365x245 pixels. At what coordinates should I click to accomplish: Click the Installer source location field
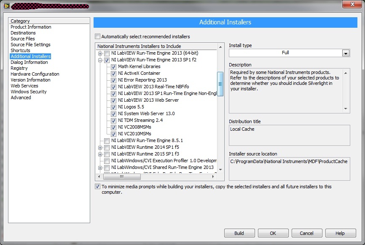coord(290,169)
